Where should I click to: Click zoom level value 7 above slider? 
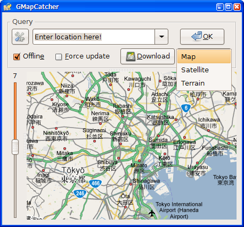point(15,76)
